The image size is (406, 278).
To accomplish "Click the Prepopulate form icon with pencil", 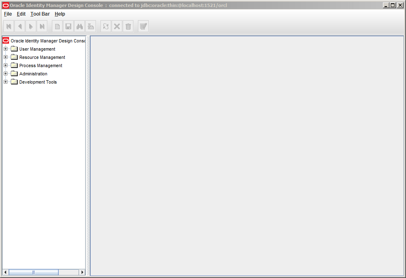I will point(143,26).
